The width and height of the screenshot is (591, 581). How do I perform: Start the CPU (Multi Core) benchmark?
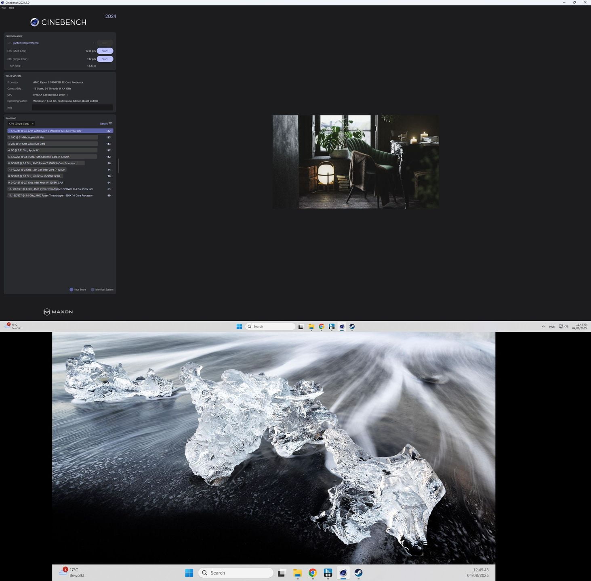[x=105, y=51]
